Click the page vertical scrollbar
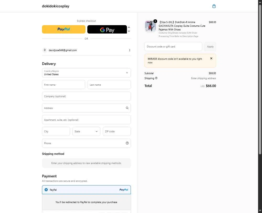 (x=260, y=79)
